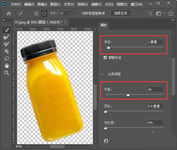The image size is (177, 150).
Task: Open the 滤镜(T) menu
Action: (96, 4)
